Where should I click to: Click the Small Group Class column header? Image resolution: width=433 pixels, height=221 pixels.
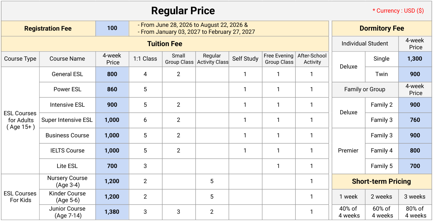tap(179, 59)
